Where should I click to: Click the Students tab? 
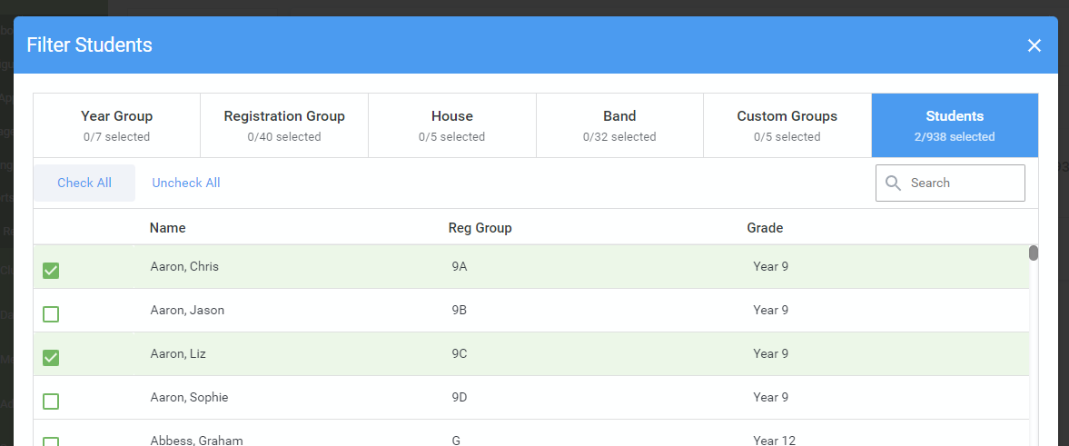point(955,125)
